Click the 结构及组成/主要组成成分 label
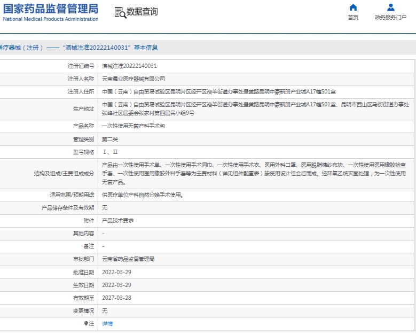Screen dimensions: 416x334 64,174
